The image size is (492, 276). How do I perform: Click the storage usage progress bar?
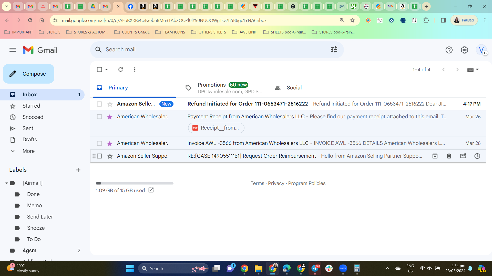(x=135, y=183)
